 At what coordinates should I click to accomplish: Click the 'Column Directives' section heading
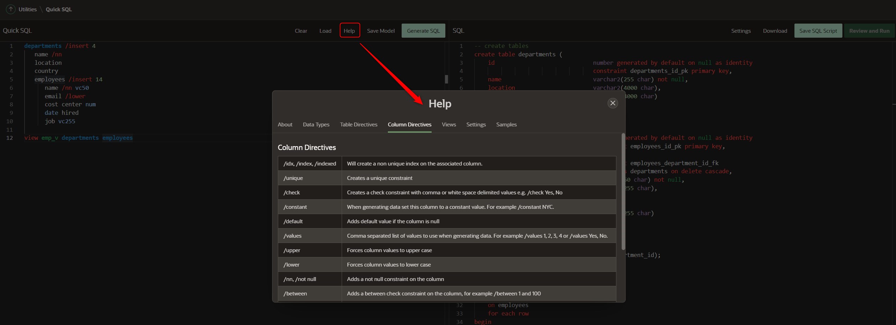(307, 148)
